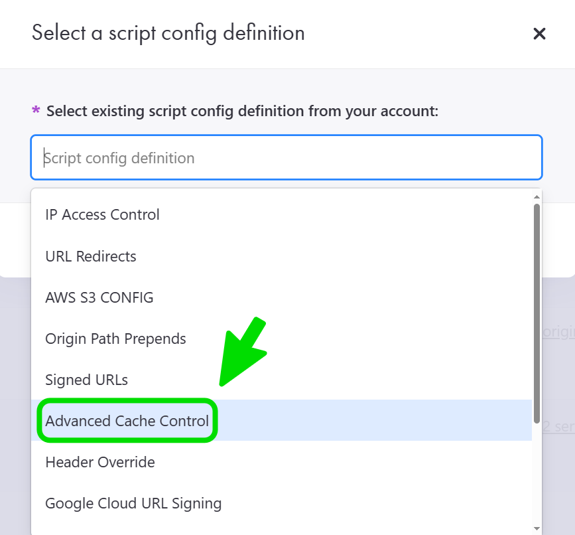Click the dropdown scrollbar down arrow
Screen dimensions: 575x535
pos(537,528)
